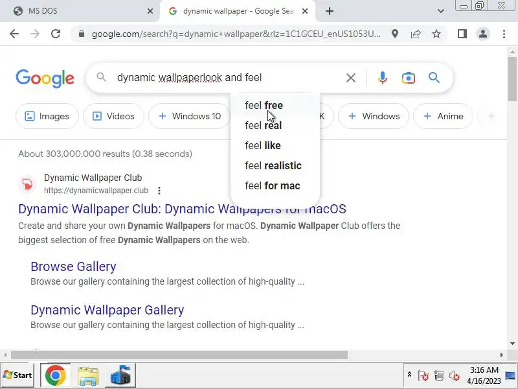Click the browser forward arrow
Viewport: 518px width, 389px height.
pos(35,34)
